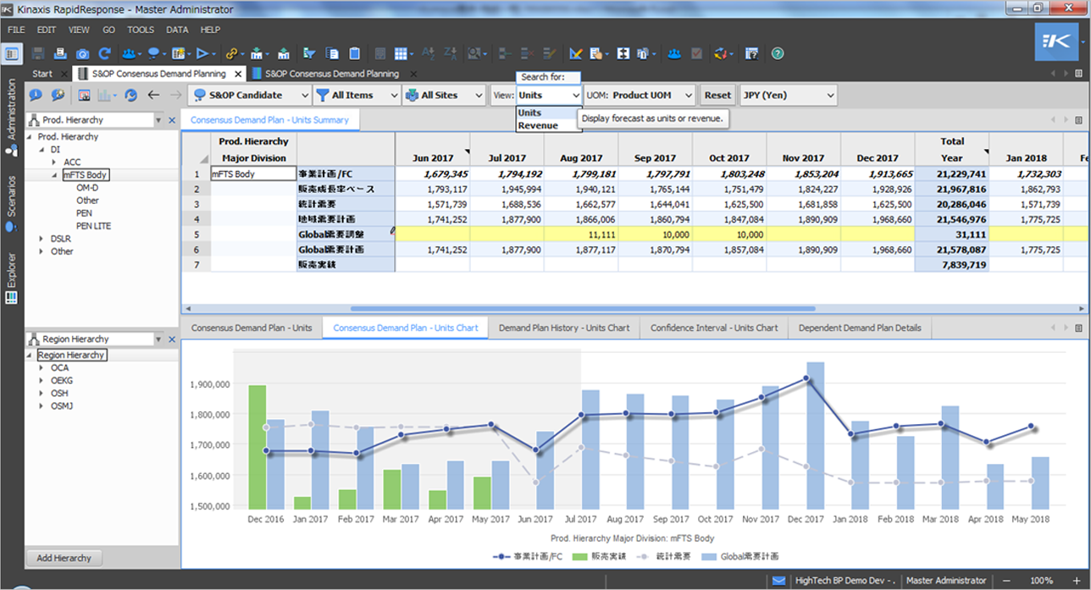Open the All Sites dropdown
Viewport: 1091px width, 590px height.
coord(444,96)
